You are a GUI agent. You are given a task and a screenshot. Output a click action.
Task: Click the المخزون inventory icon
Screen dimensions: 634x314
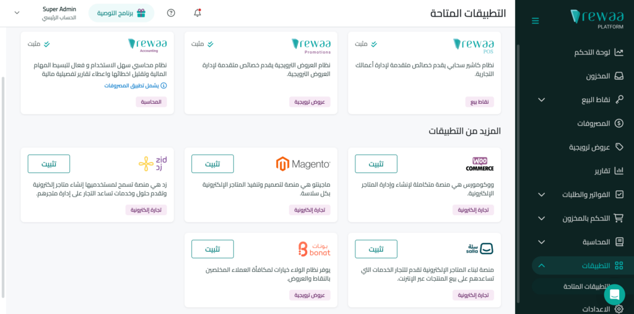619,76
